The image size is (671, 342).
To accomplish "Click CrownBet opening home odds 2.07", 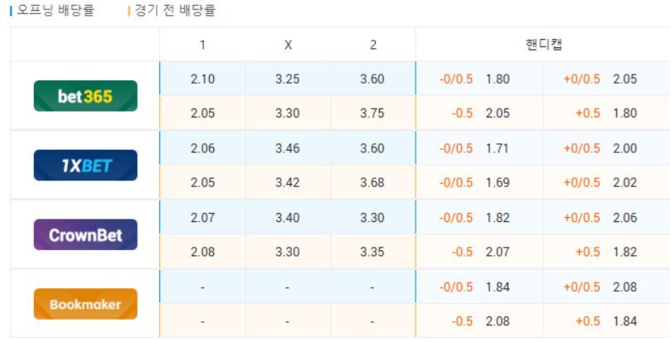I will (202, 218).
